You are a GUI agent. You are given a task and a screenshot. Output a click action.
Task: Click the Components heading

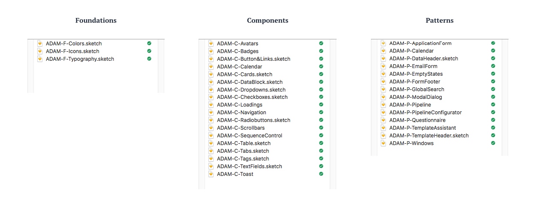click(x=268, y=21)
